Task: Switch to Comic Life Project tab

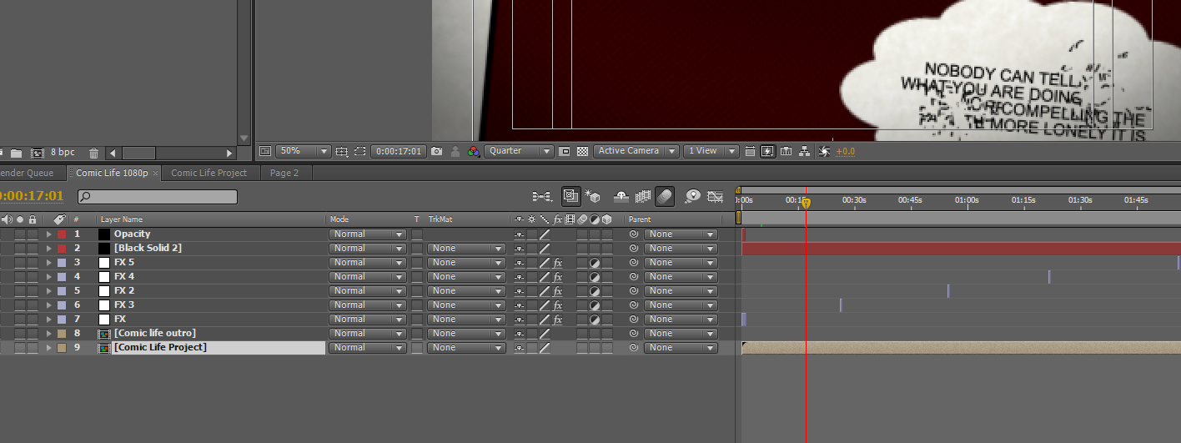Action: (x=209, y=173)
